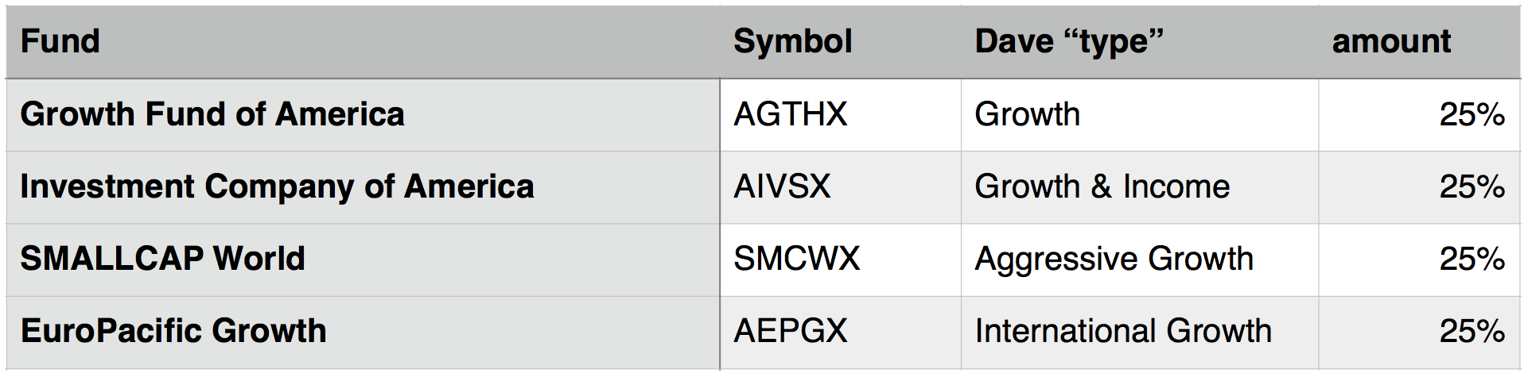Click the Growth type cell
The height and width of the screenshot is (373, 1524).
click(x=1140, y=115)
